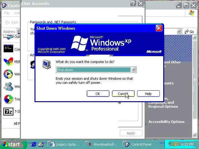Open Windows Messenger icon
199x149 pixels.
tap(8, 87)
